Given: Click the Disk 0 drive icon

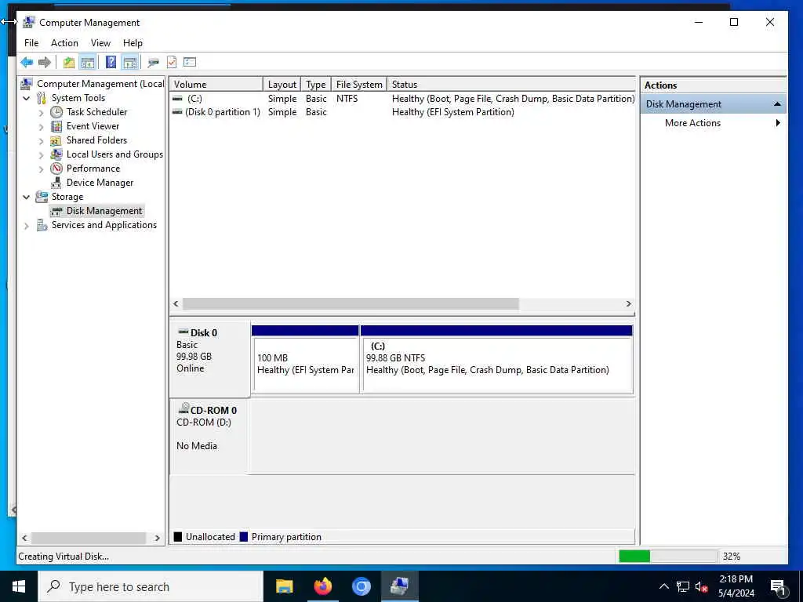Looking at the screenshot, I should click(x=182, y=332).
